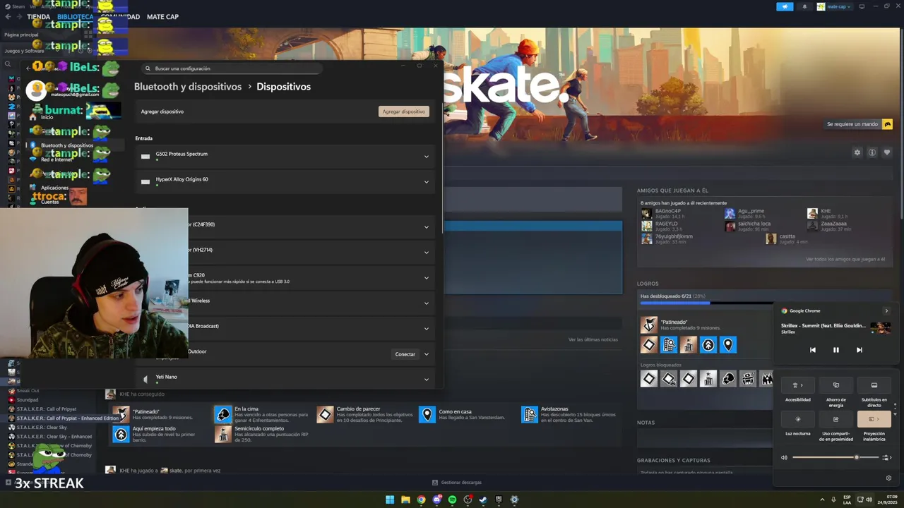904x508 pixels.
Task: Expand HyperX Alloy Origins 60 device
Action: pos(427,182)
